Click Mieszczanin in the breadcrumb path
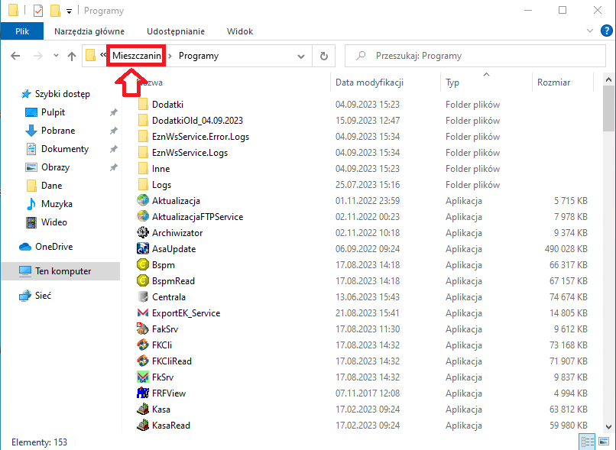Image resolution: width=616 pixels, height=450 pixels. click(x=137, y=56)
